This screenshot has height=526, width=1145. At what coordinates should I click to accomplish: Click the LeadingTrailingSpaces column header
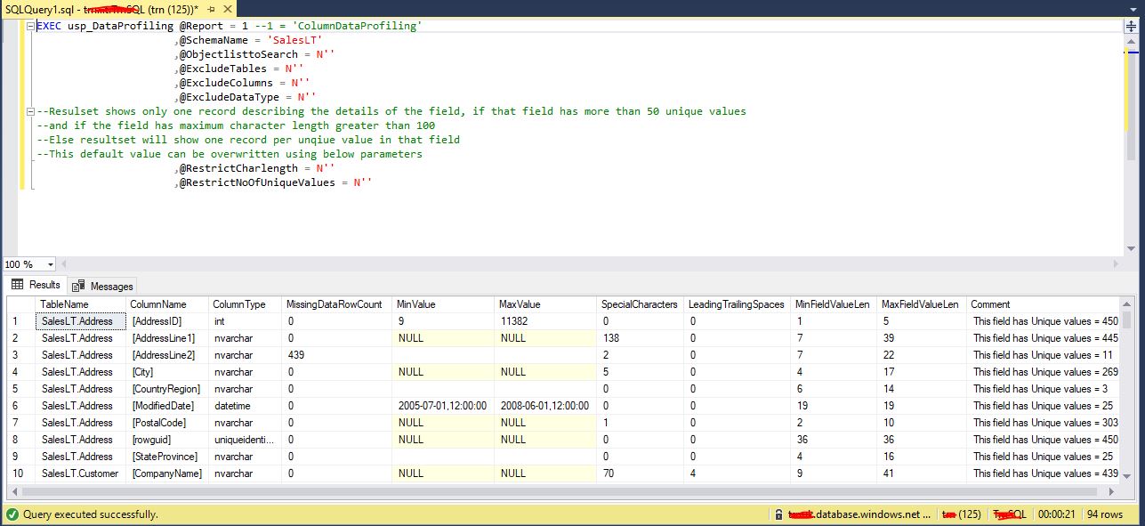738,304
